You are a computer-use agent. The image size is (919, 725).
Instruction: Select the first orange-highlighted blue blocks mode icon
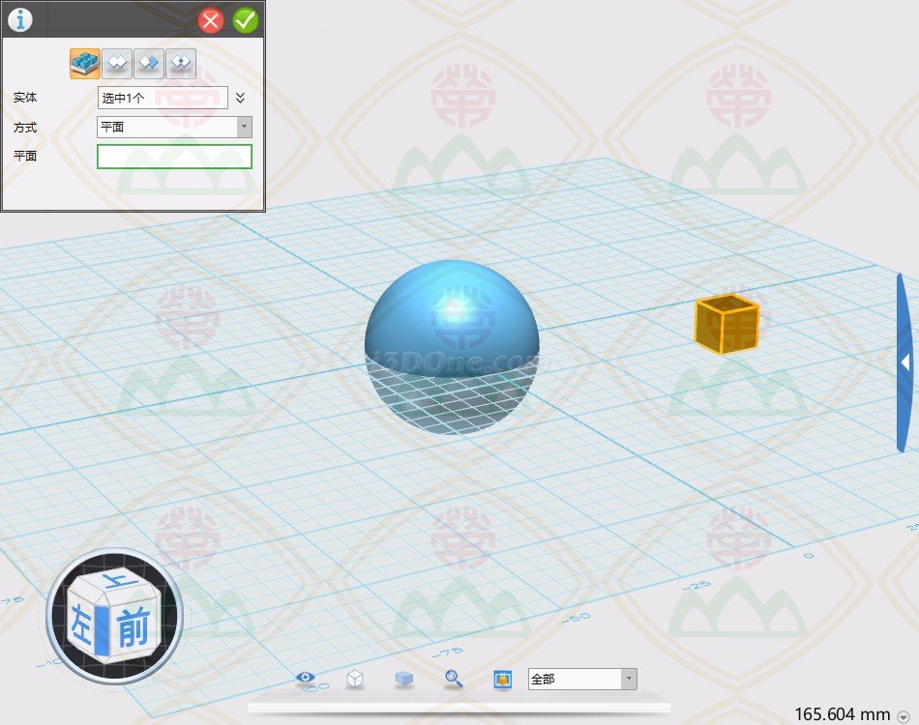coord(85,63)
